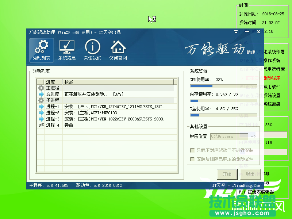Click the CPU使用率 progress bar
The image size is (292, 219).
tap(223, 87)
